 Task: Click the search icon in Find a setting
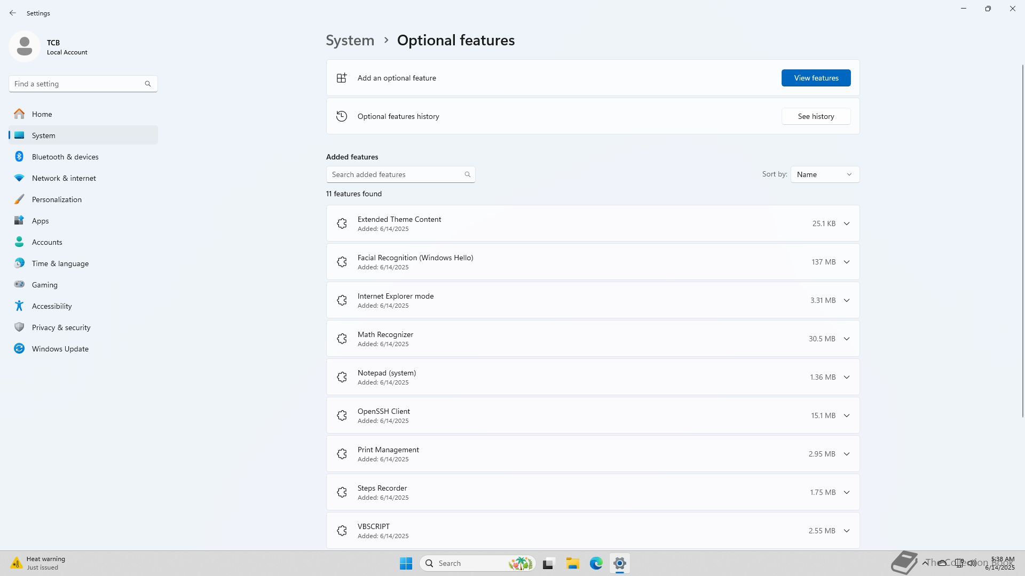(148, 84)
